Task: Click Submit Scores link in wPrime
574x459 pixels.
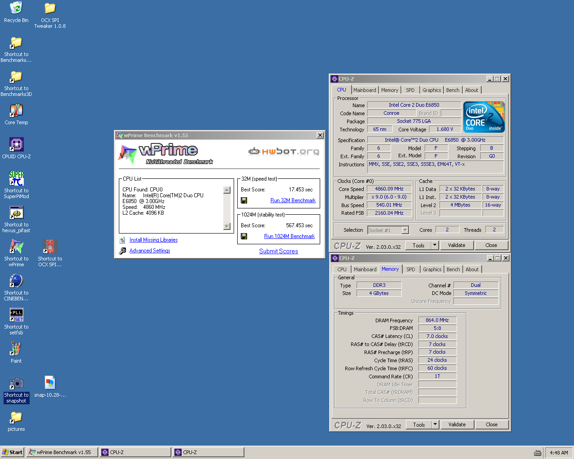Action: coord(278,251)
